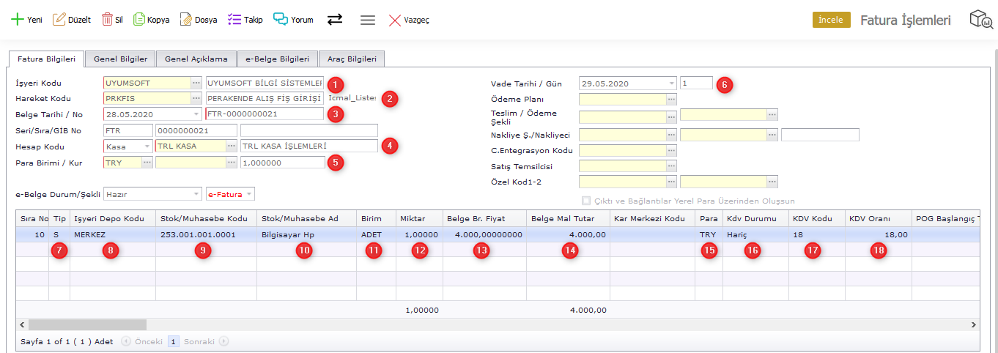Viewport: 998px width, 353px height.
Task: Click the box inspect icon at top right
Action: click(x=981, y=20)
